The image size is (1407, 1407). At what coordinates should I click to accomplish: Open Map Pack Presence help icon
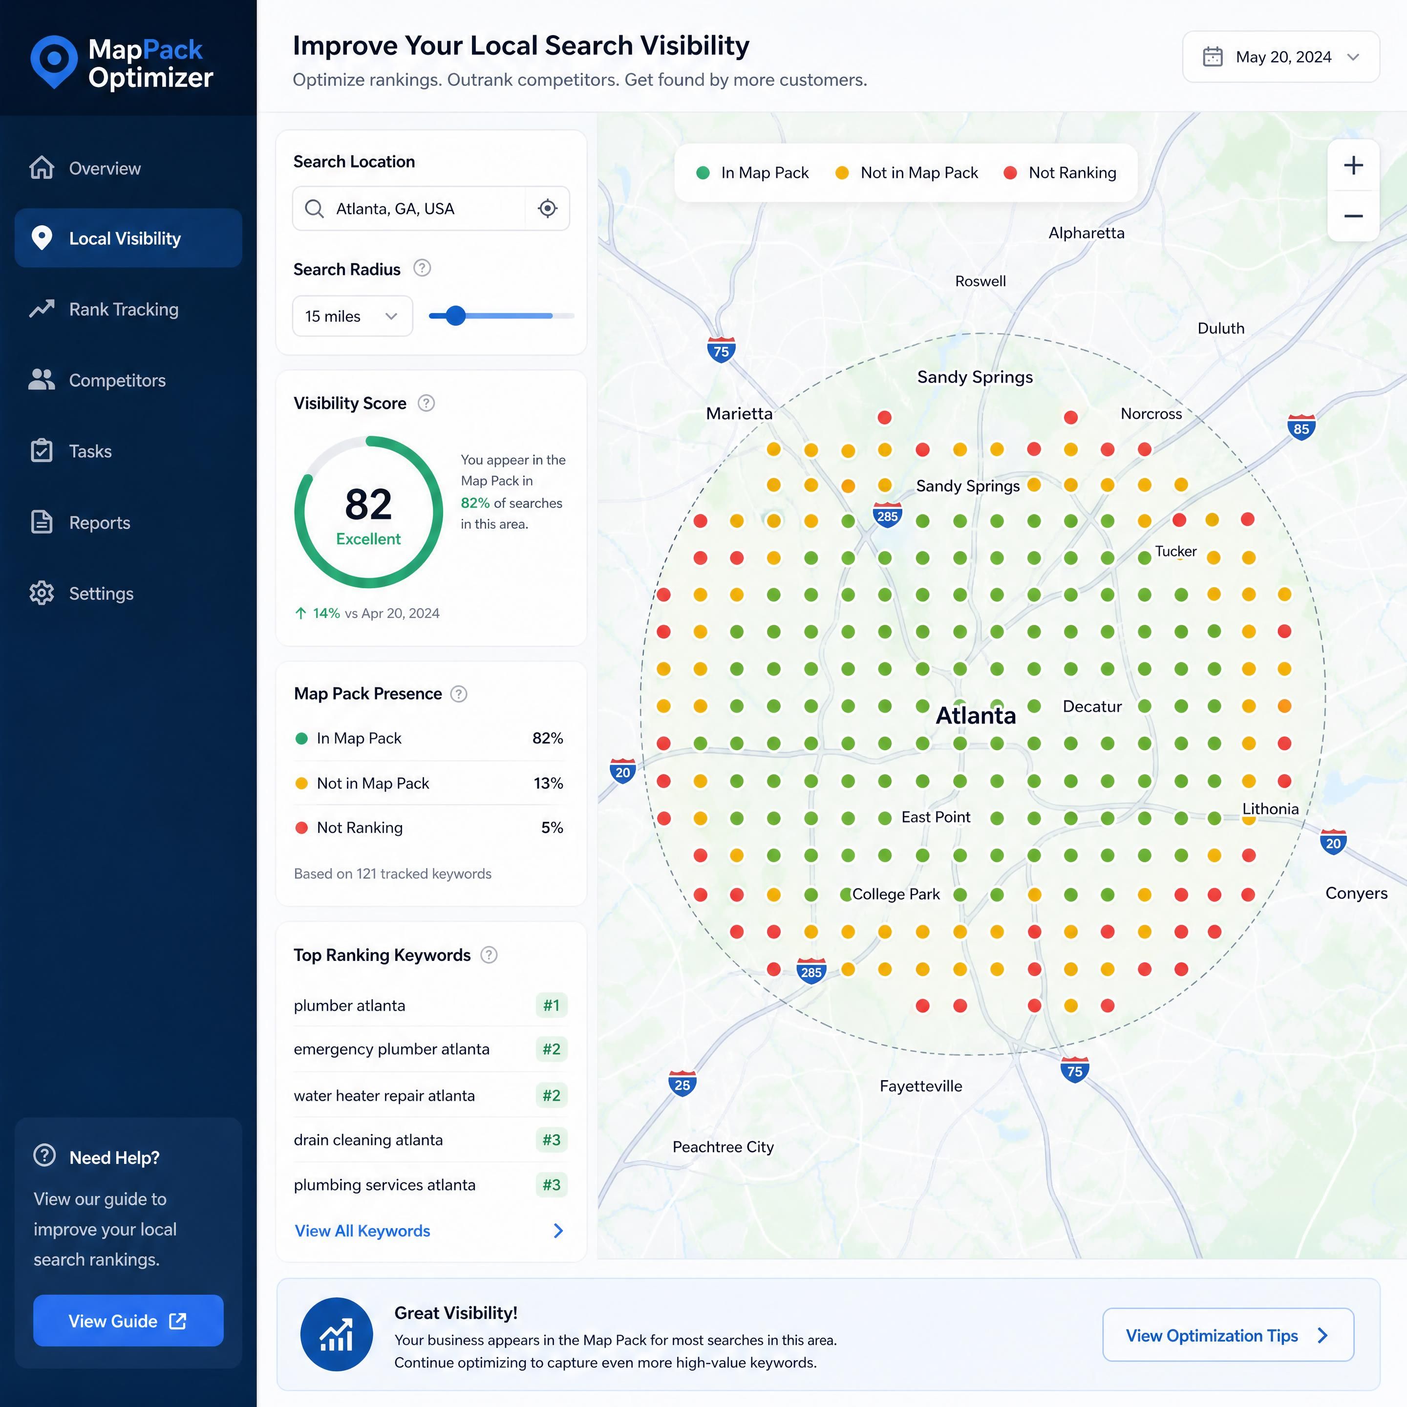(x=459, y=693)
